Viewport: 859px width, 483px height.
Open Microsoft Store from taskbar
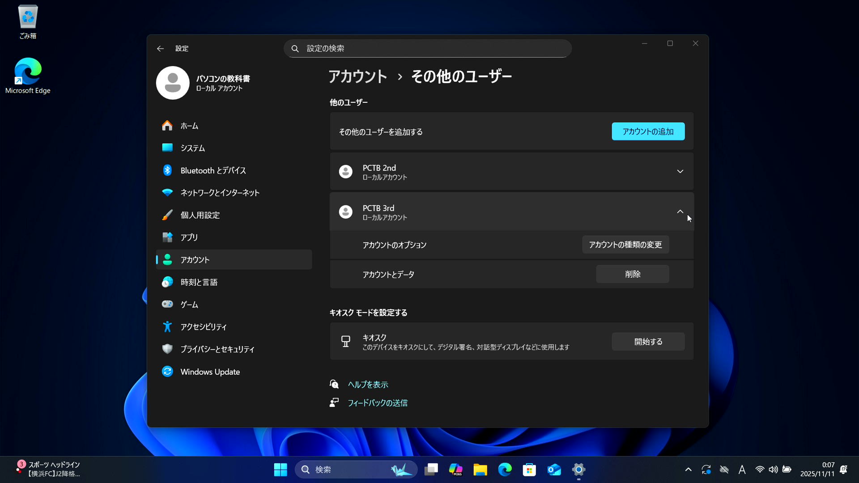pos(529,470)
